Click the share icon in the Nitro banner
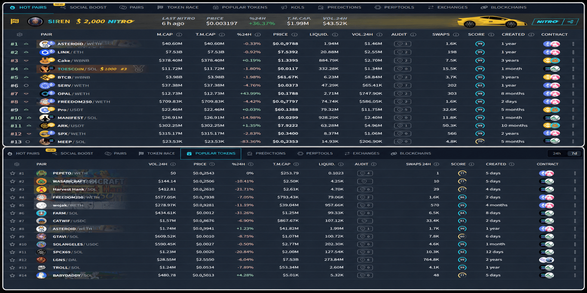The width and height of the screenshot is (587, 293). 570,21
